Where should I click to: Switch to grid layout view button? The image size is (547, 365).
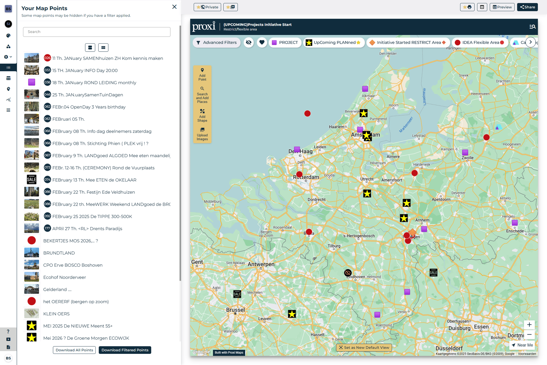tap(103, 48)
